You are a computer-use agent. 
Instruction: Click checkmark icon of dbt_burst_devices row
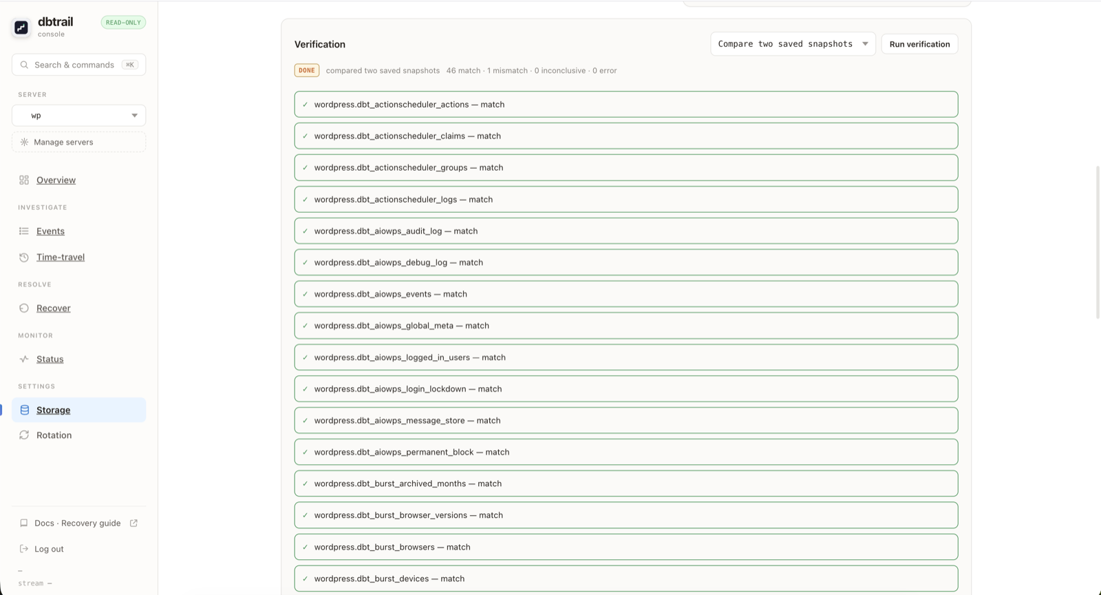305,578
